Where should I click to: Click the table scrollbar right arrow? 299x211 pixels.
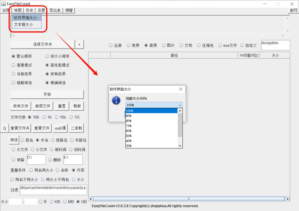[x=288, y=199]
